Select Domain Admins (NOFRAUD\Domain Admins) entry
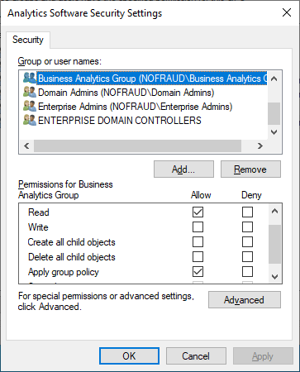 click(126, 93)
